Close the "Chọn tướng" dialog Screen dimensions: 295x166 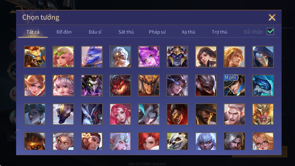click(272, 17)
